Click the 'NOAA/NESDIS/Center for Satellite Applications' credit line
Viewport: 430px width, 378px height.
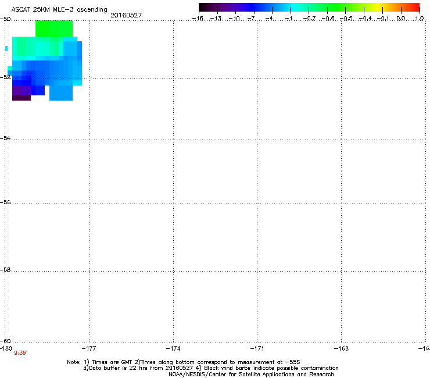tap(251, 375)
